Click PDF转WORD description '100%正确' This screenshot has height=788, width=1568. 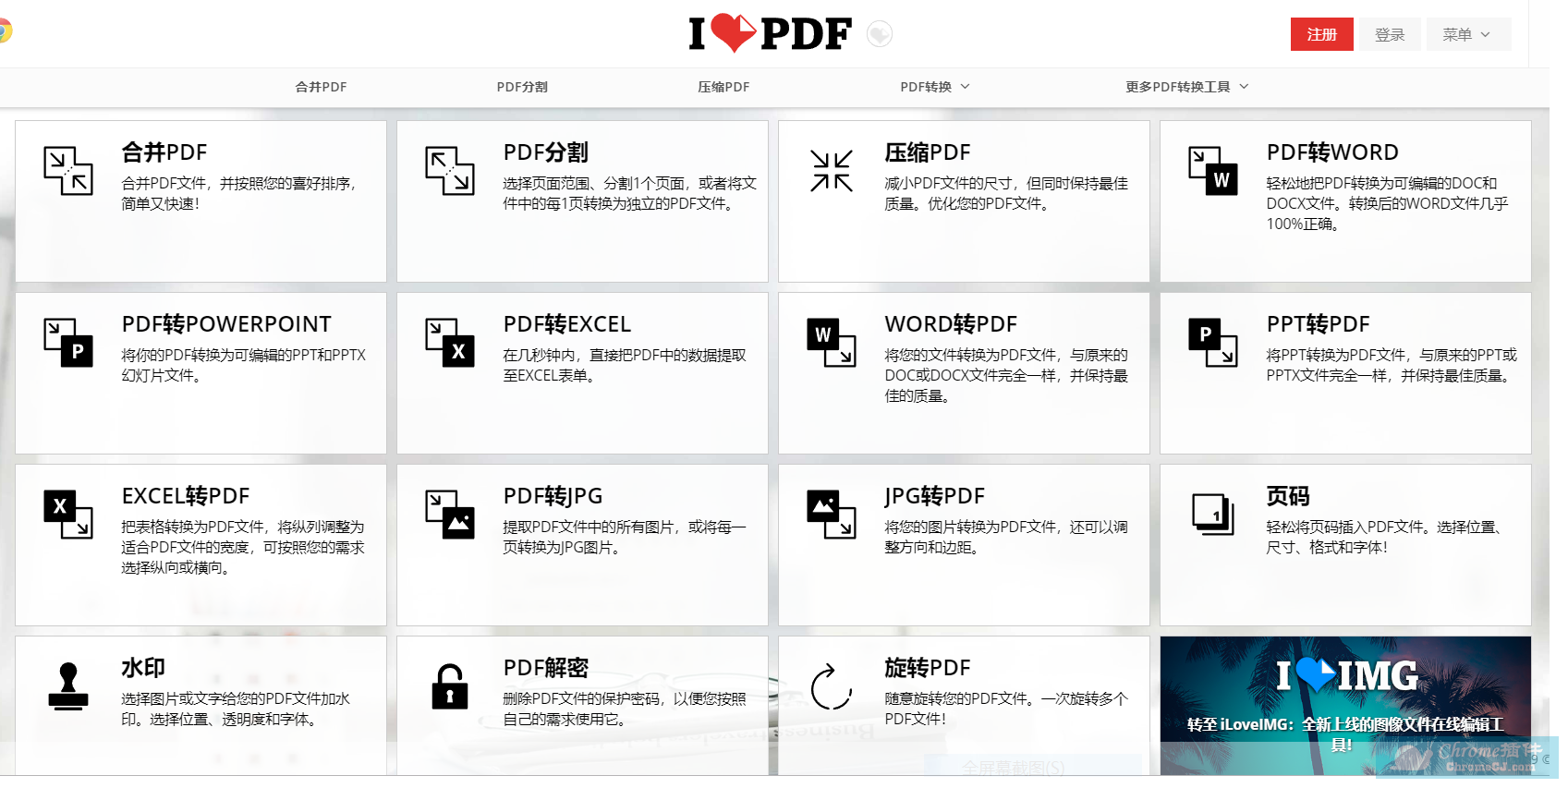coord(1302,224)
